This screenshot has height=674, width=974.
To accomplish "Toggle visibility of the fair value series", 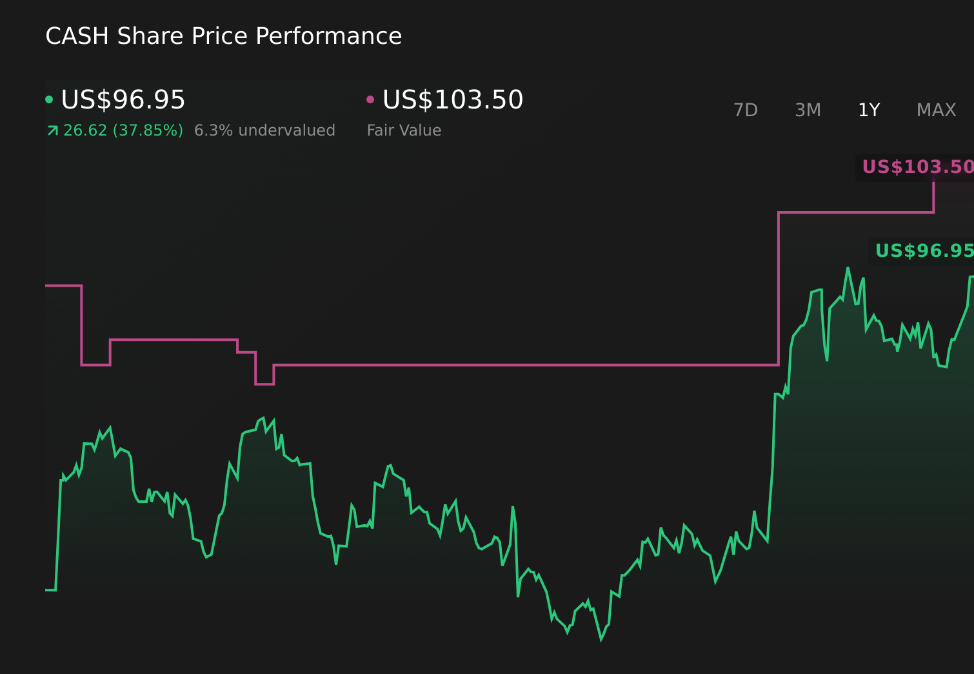I will click(x=370, y=99).
